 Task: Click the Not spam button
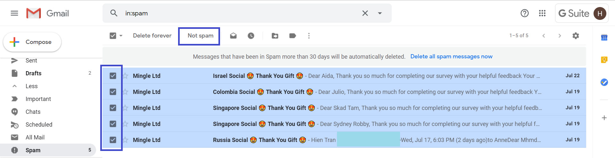point(201,36)
